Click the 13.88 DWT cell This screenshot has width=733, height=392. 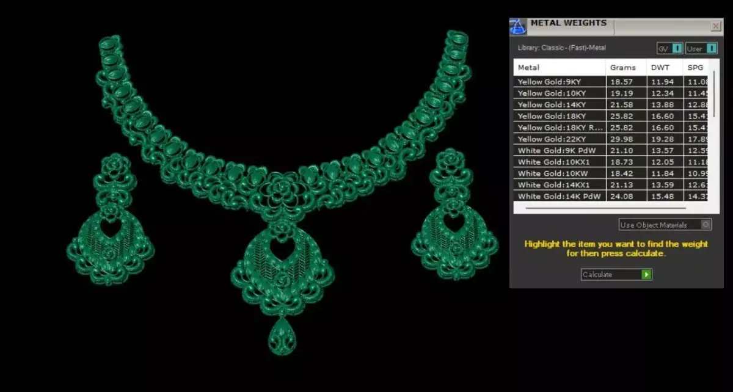click(665, 104)
